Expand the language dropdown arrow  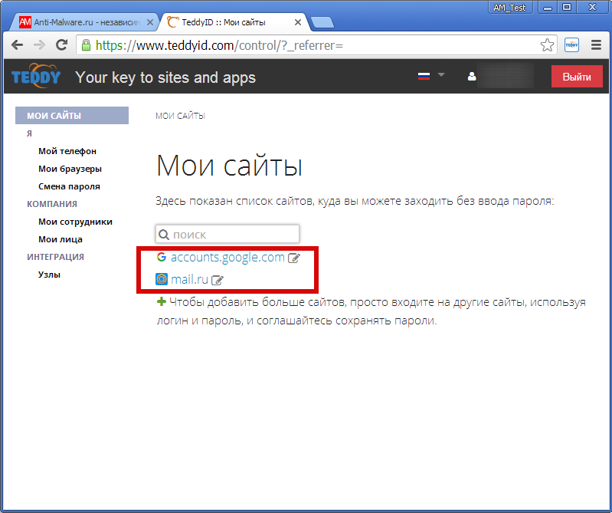[x=441, y=74]
